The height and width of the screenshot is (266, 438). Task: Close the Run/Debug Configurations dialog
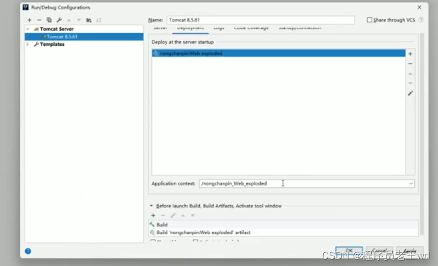click(x=419, y=7)
